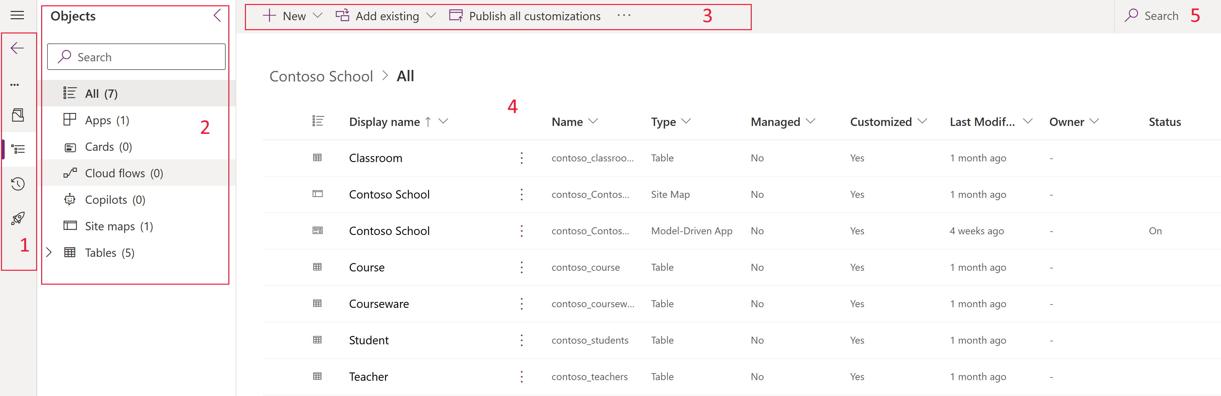Click Contoso School breadcrumb link
The image size is (1221, 396).
pyautogui.click(x=321, y=76)
